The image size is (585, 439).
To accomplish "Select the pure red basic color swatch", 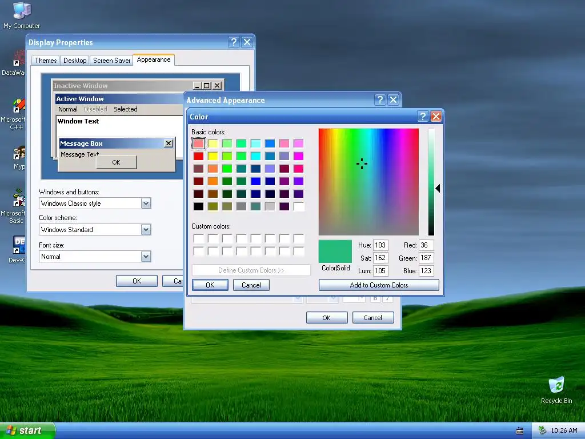I will pos(198,156).
